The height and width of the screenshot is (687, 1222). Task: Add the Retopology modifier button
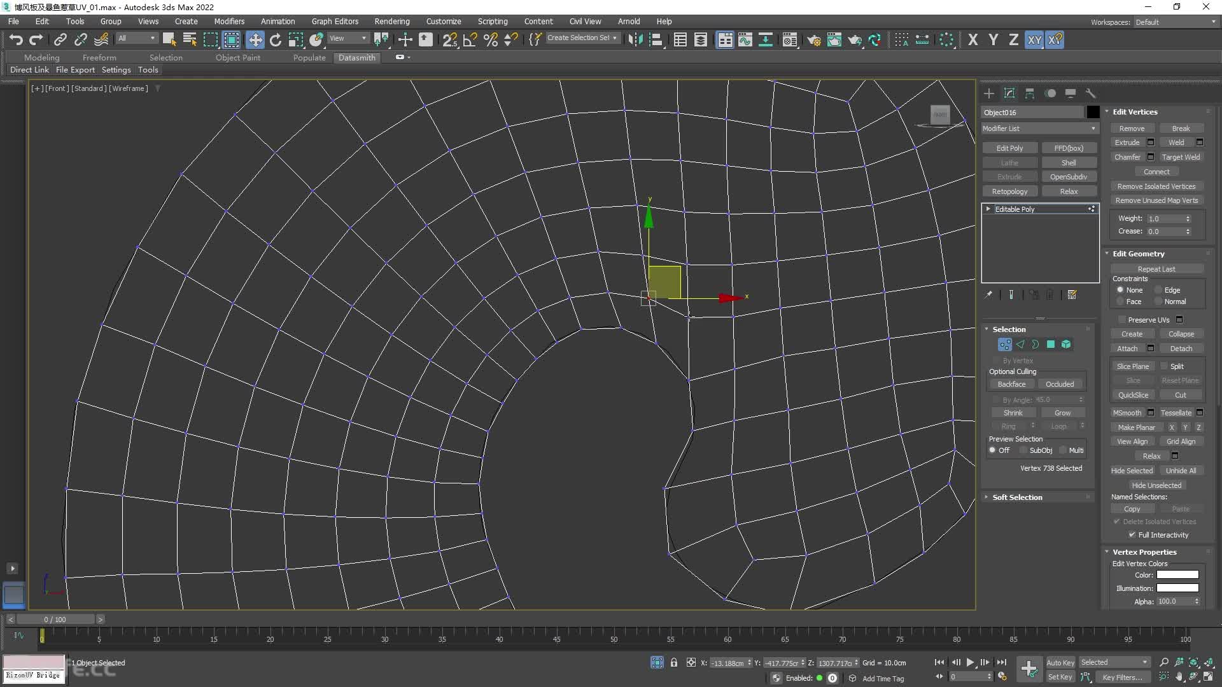(x=1009, y=191)
